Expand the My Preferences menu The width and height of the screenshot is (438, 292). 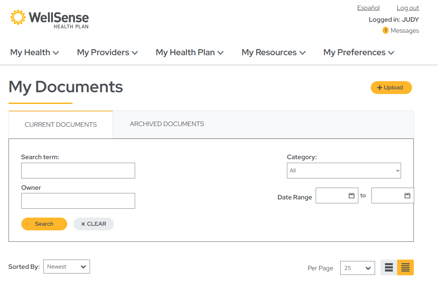point(358,52)
